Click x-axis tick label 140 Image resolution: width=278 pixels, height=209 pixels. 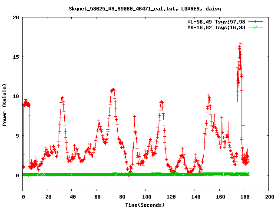(x=196, y=197)
